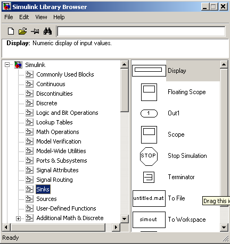
Task: Click library tree scroll left arrow
Action: 6,228
